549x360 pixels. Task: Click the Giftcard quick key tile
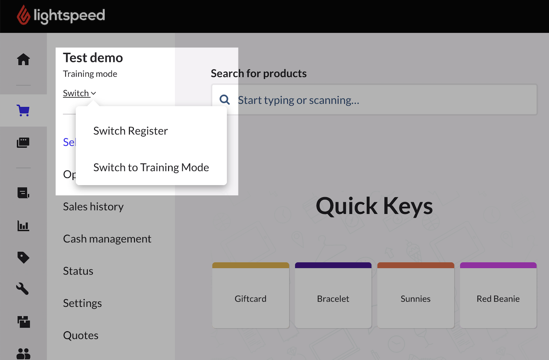(250, 295)
